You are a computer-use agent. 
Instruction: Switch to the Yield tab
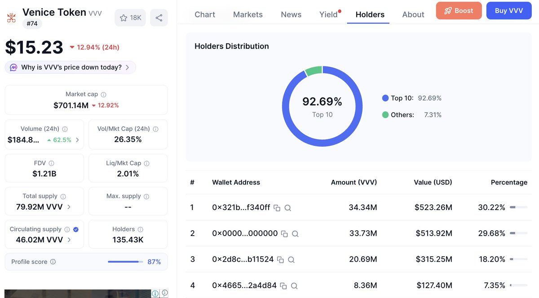click(328, 14)
